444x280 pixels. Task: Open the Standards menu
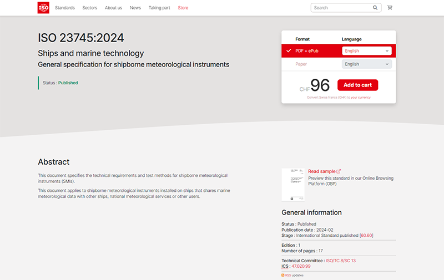[65, 8]
